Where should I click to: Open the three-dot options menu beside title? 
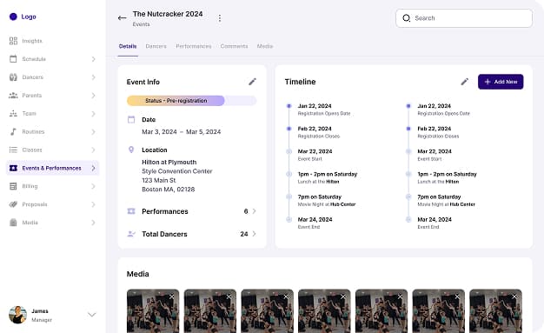pyautogui.click(x=220, y=18)
